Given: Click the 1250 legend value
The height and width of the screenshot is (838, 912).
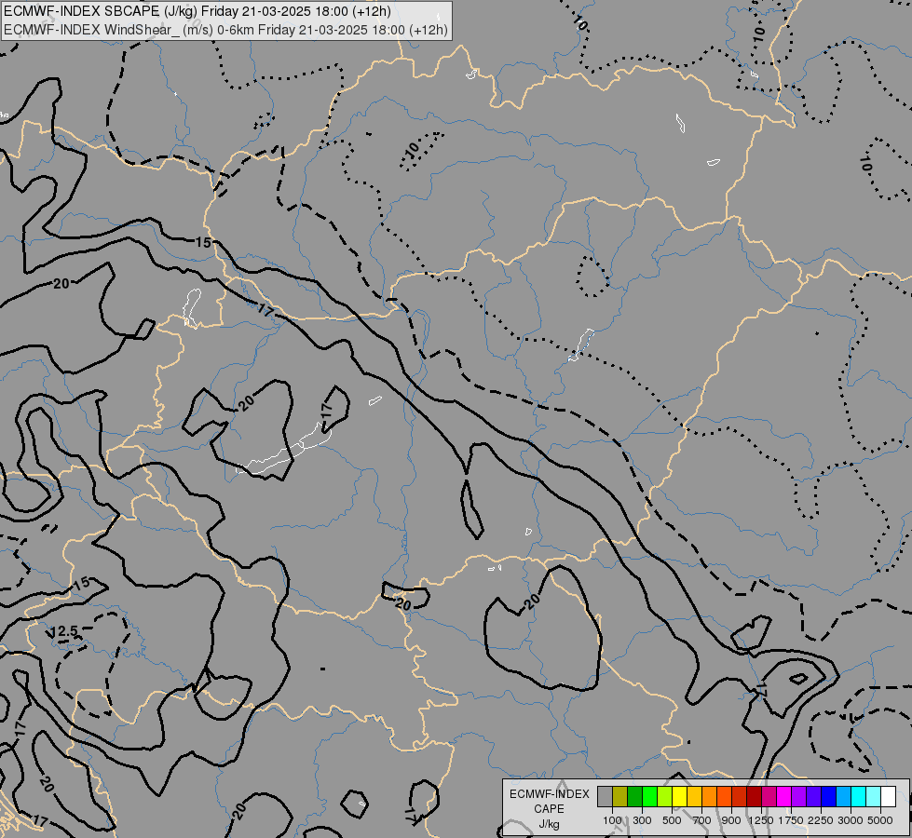Looking at the screenshot, I should coord(761,820).
